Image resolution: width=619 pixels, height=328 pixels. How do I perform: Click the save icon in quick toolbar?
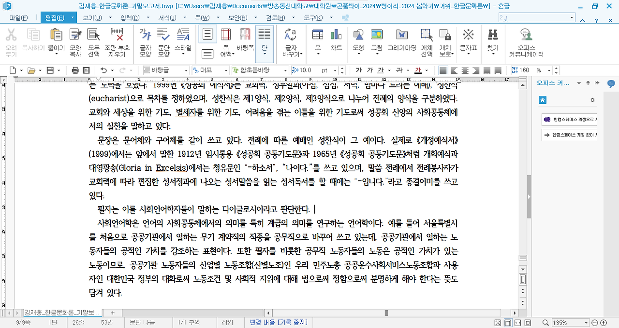pyautogui.click(x=49, y=70)
